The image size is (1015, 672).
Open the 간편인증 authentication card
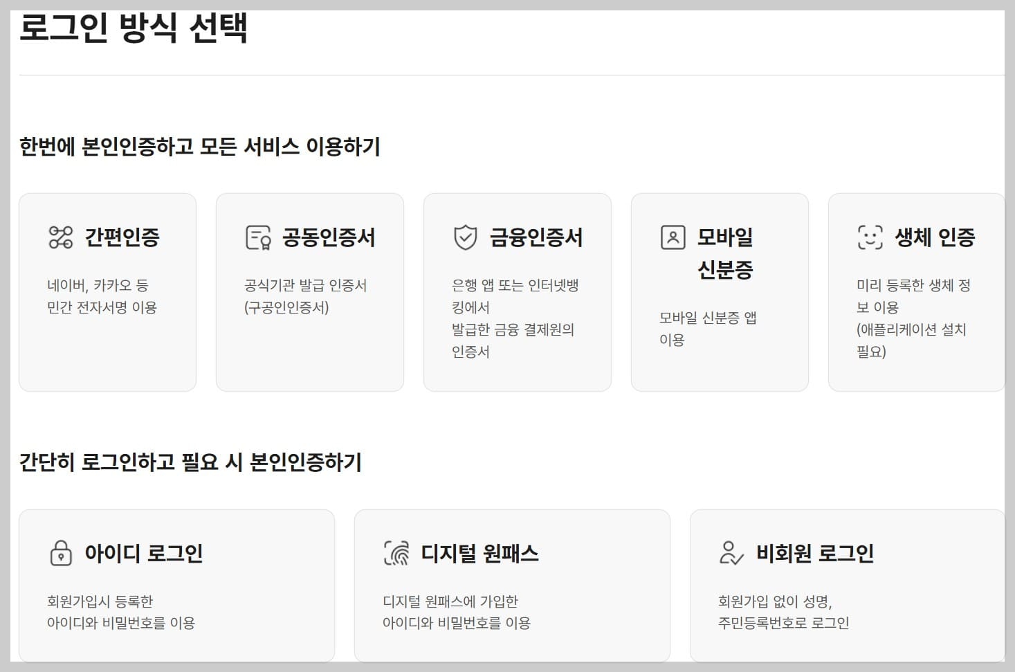107,291
